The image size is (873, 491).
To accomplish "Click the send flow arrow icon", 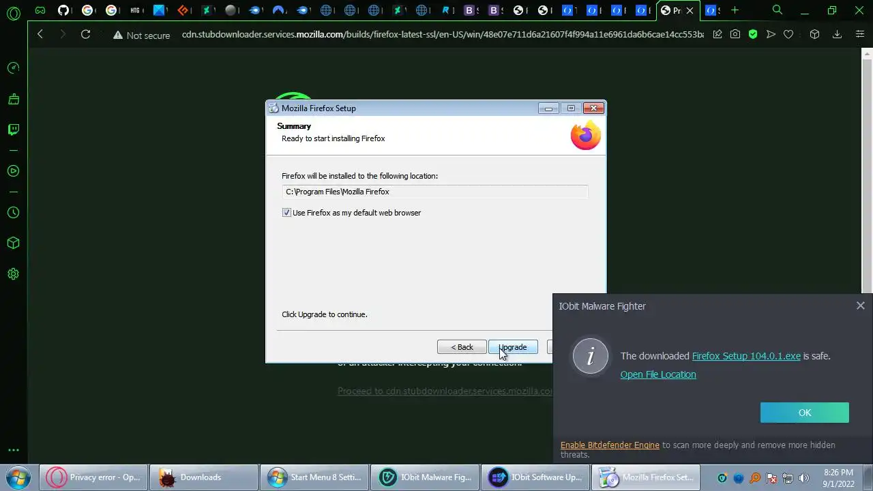I will (x=771, y=34).
